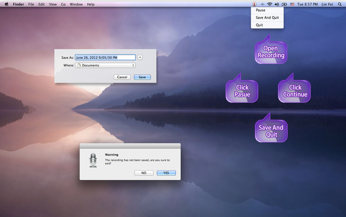Open the Apple menu
The image size is (346, 217).
click(x=6, y=4)
